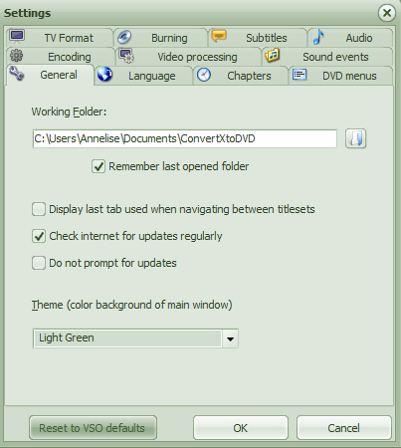
Task: Click the Chapters clock icon
Action: tap(204, 75)
